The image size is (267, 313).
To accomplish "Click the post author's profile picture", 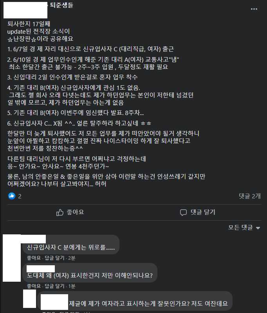I will click(25, 10).
